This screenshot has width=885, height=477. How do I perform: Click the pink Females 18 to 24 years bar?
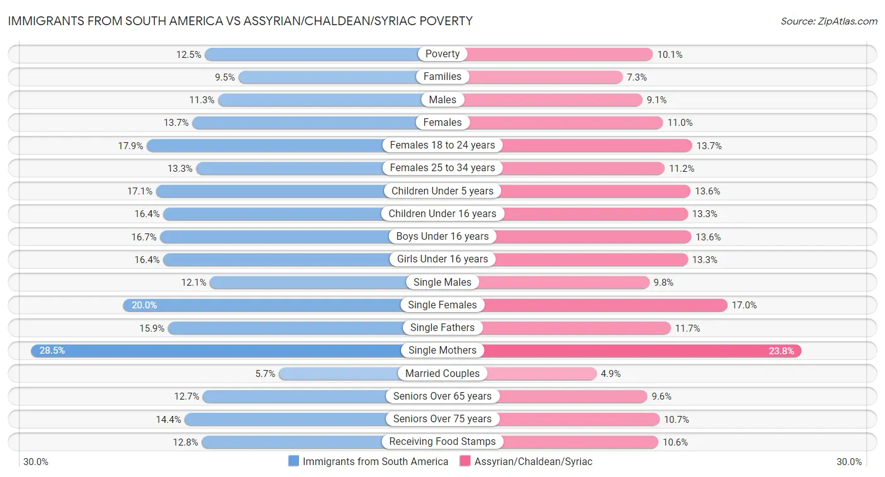(595, 145)
